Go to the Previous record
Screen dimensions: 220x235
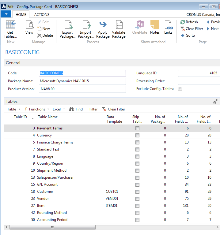tap(213, 22)
